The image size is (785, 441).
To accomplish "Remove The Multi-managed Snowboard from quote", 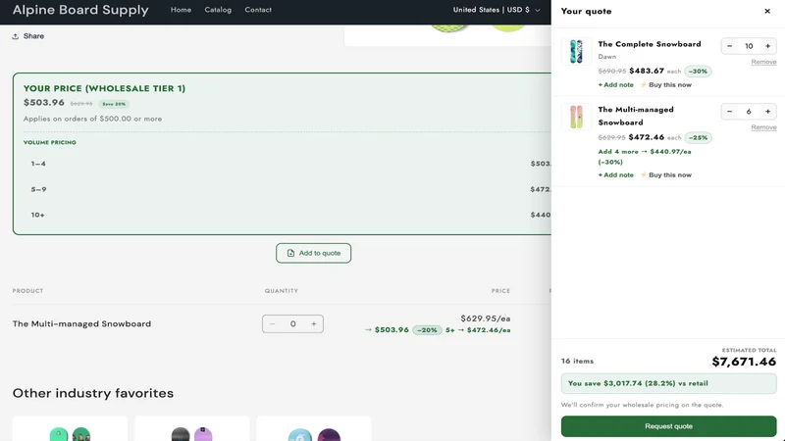I will tap(763, 127).
